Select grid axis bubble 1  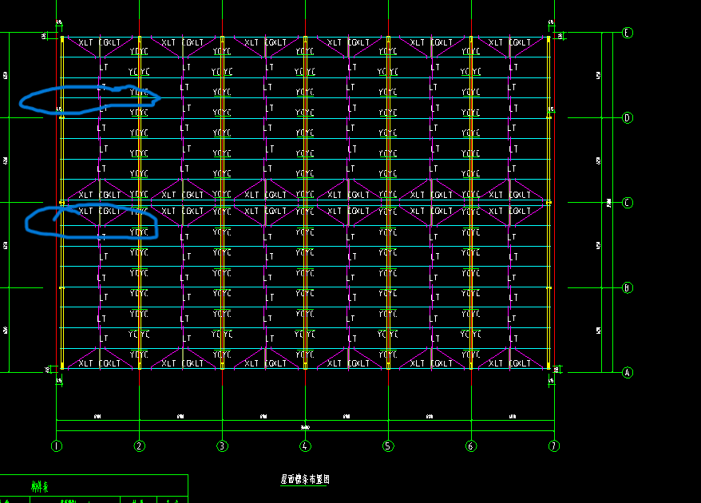click(57, 446)
